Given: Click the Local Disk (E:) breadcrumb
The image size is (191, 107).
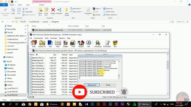Looking at the screenshot, I should click(34, 22).
